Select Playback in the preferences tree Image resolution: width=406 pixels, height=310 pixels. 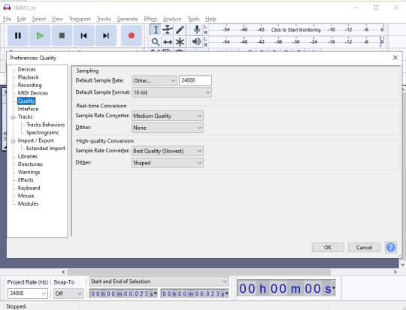click(29, 77)
